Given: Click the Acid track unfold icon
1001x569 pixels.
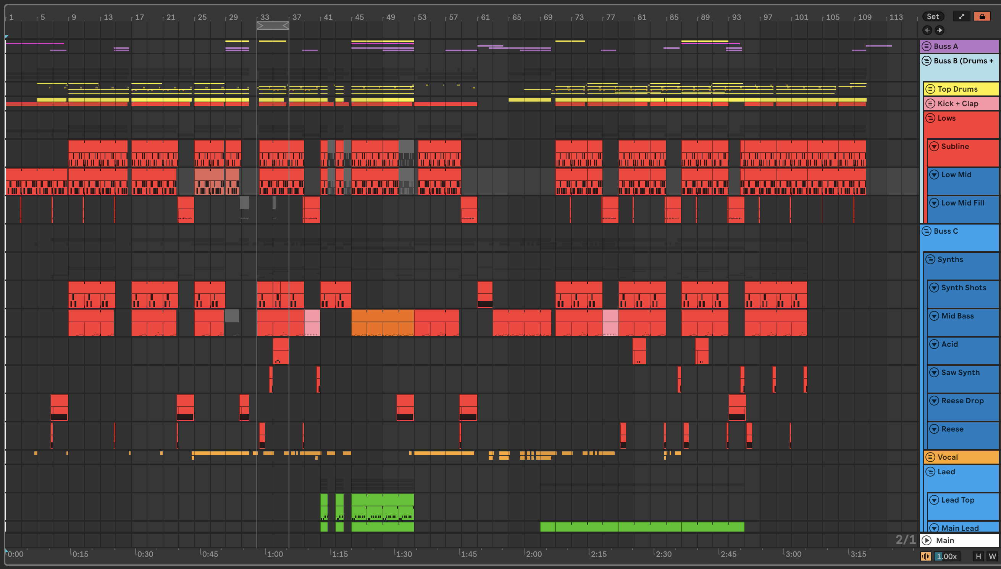Looking at the screenshot, I should click(x=934, y=344).
